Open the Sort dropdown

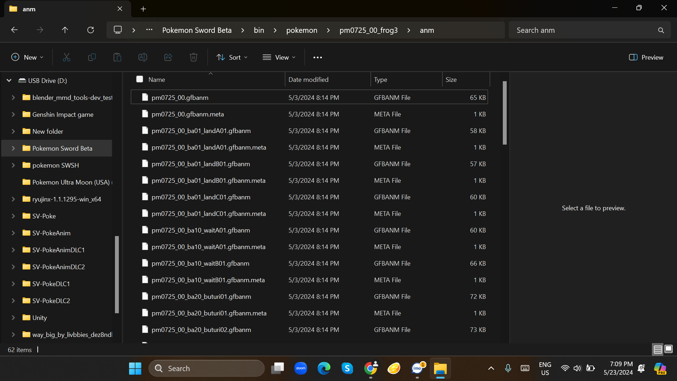232,57
